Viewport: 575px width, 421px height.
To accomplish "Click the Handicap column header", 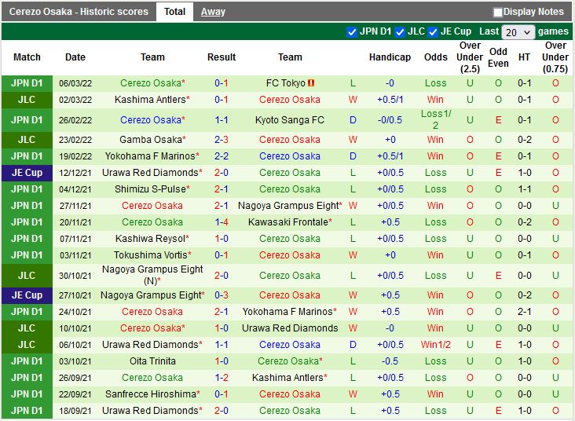I will point(390,57).
